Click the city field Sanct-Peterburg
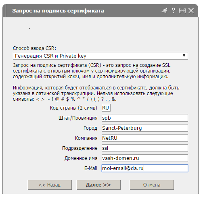This screenshot has width=203, height=197. tap(145, 128)
